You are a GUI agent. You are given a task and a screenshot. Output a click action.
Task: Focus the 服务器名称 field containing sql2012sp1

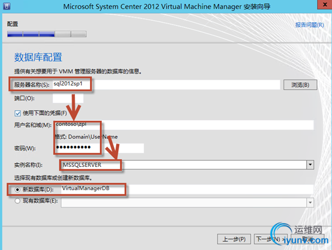click(166, 84)
